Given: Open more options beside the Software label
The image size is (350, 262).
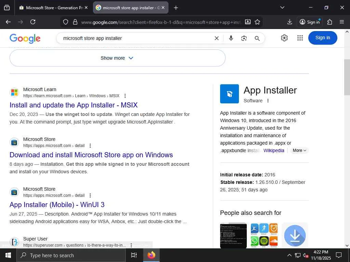Looking at the screenshot, I should tap(268, 101).
